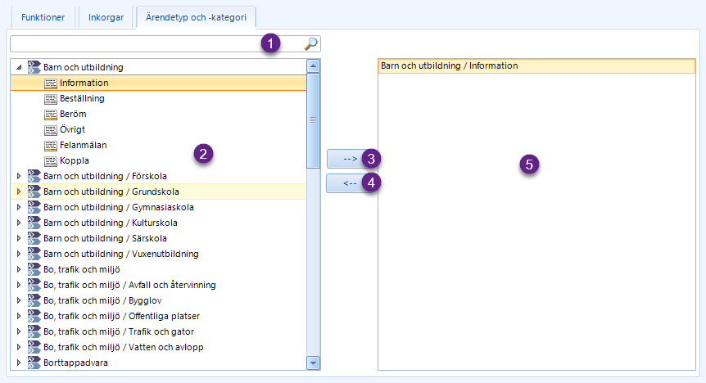
Task: Click the vertical scrollbar thumb of the tree
Action: tap(313, 120)
